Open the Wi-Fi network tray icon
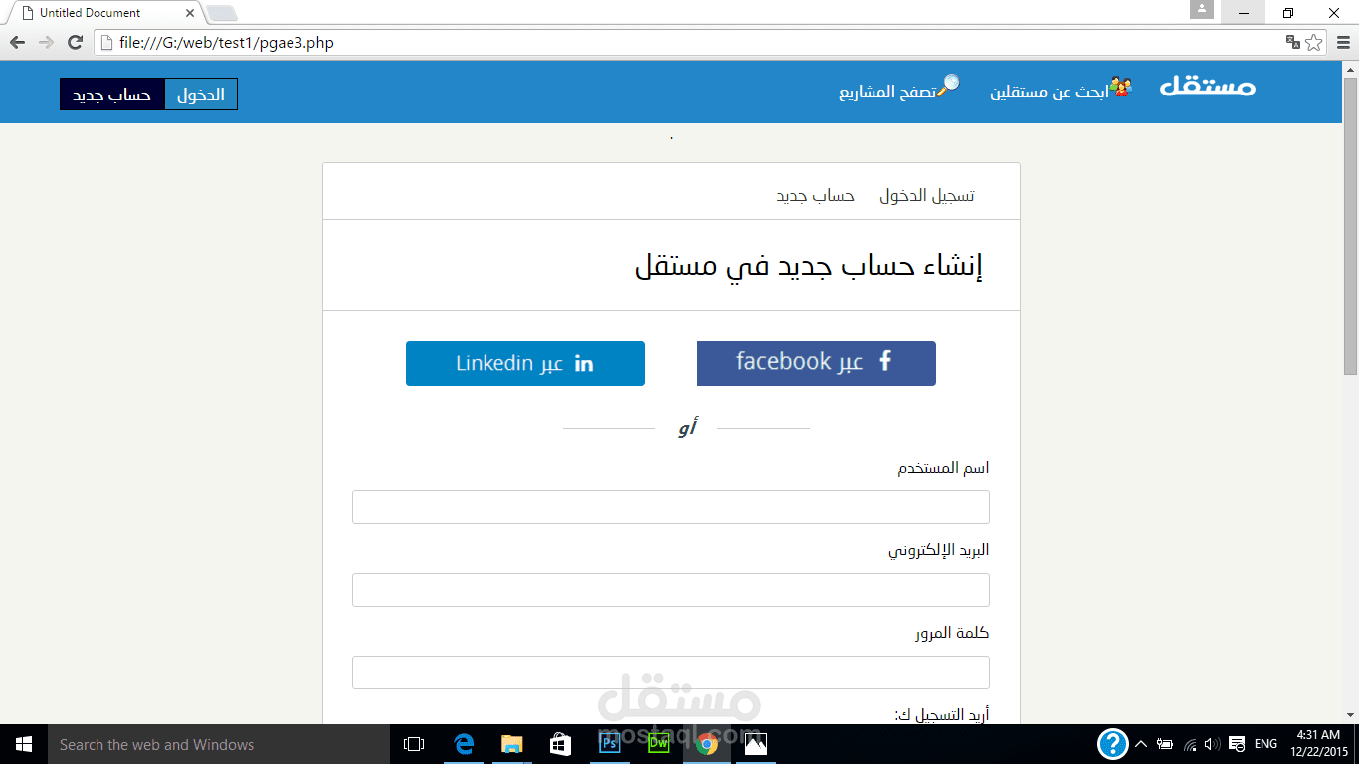 pyautogui.click(x=1190, y=744)
